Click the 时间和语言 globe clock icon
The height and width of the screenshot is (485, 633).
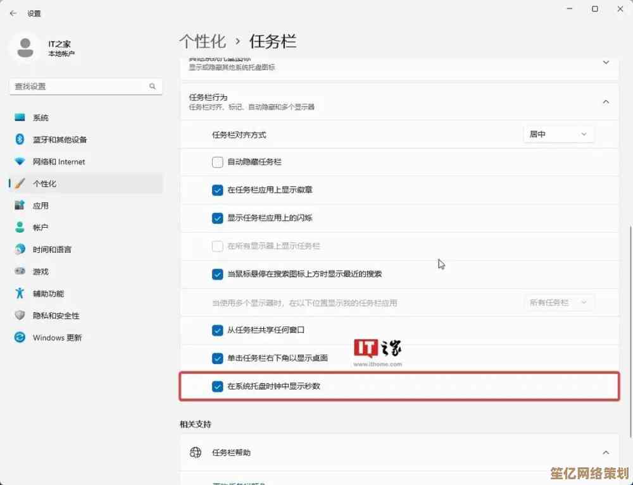tap(20, 250)
